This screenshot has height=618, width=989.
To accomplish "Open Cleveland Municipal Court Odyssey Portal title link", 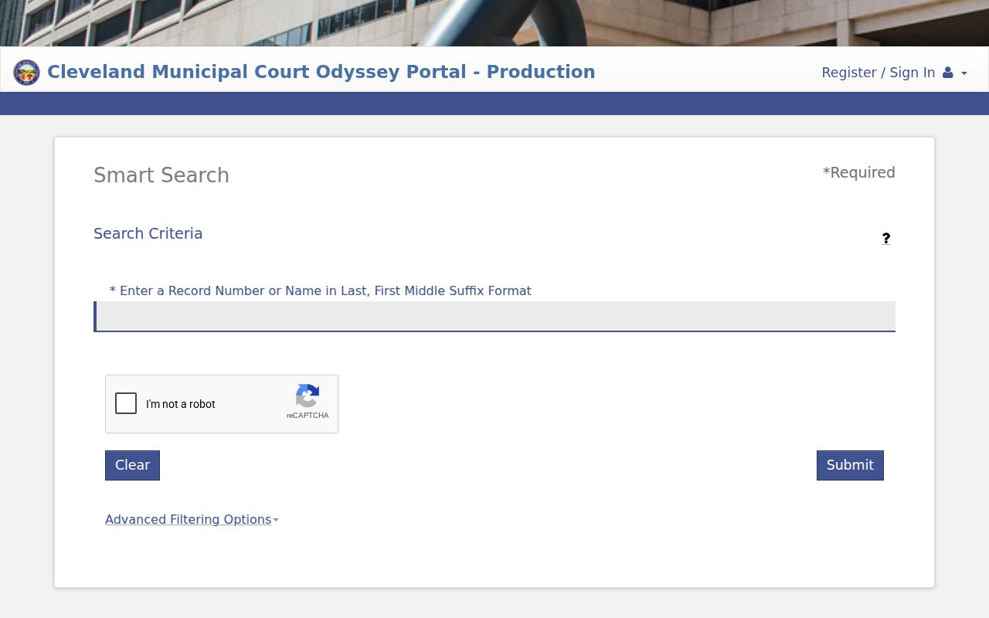I will (x=321, y=72).
